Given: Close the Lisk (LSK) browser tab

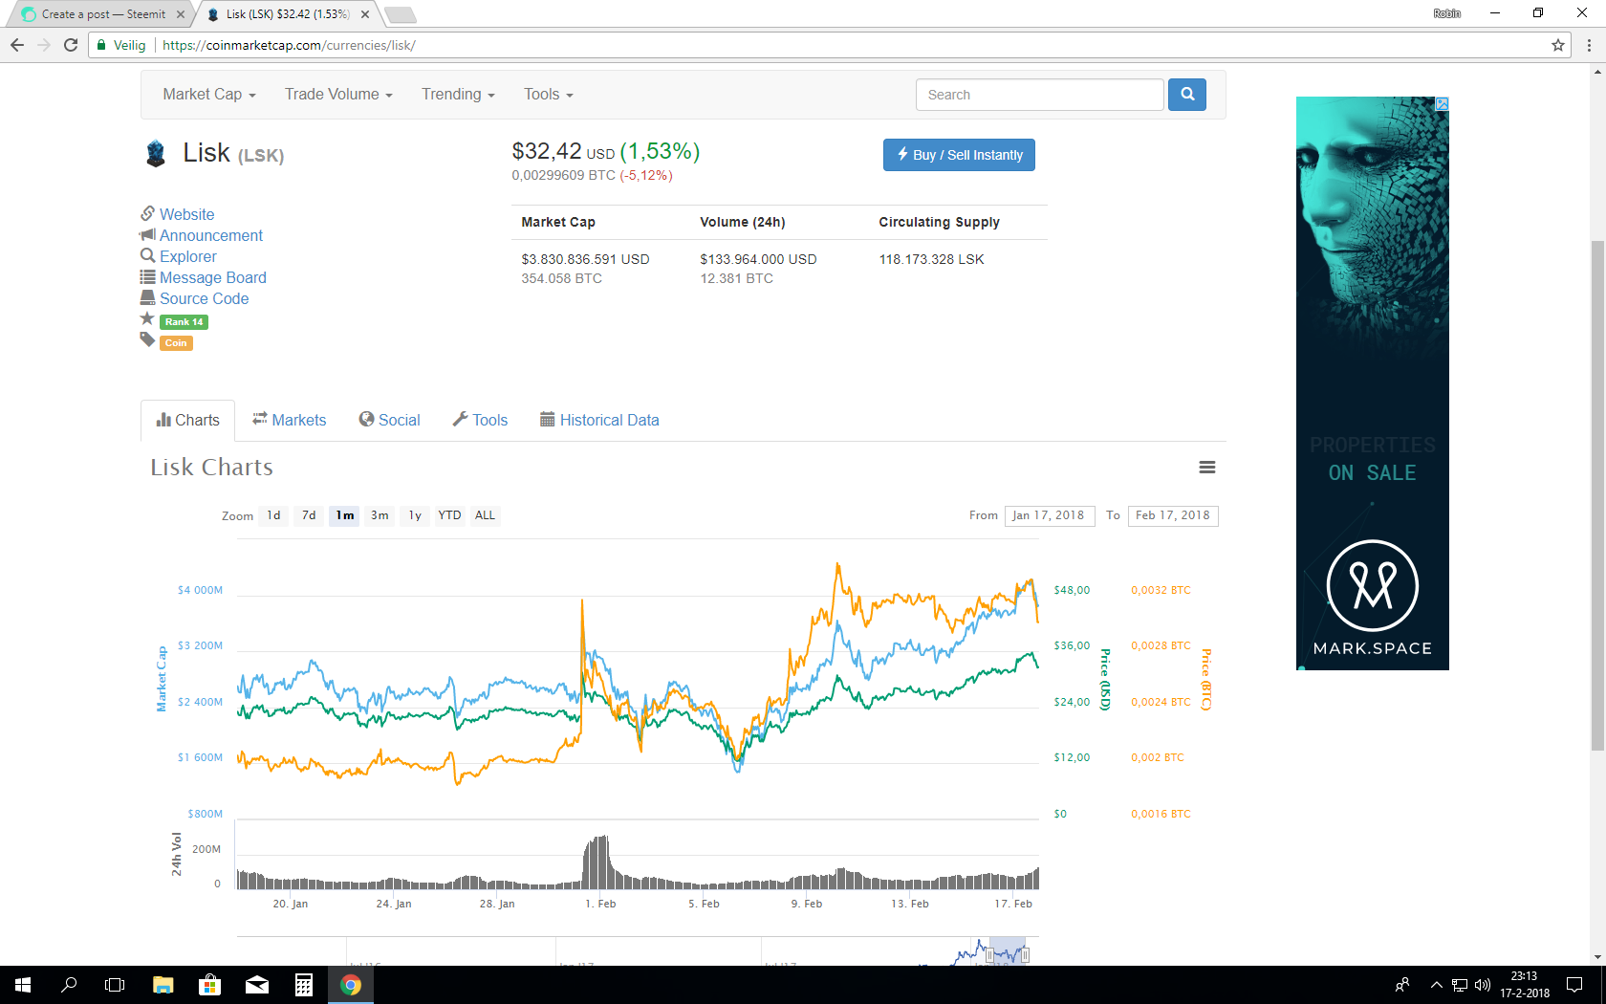Looking at the screenshot, I should pyautogui.click(x=365, y=14).
